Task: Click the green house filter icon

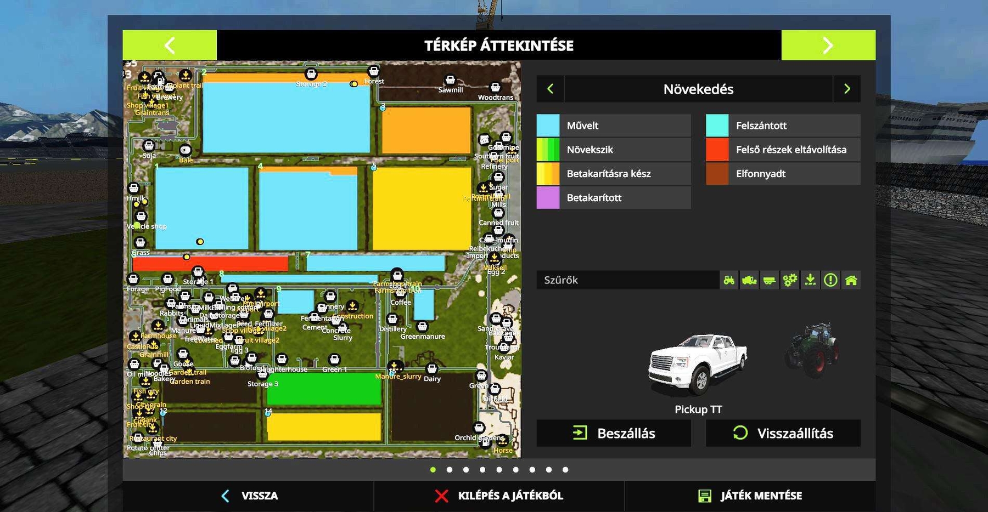Action: coord(851,280)
